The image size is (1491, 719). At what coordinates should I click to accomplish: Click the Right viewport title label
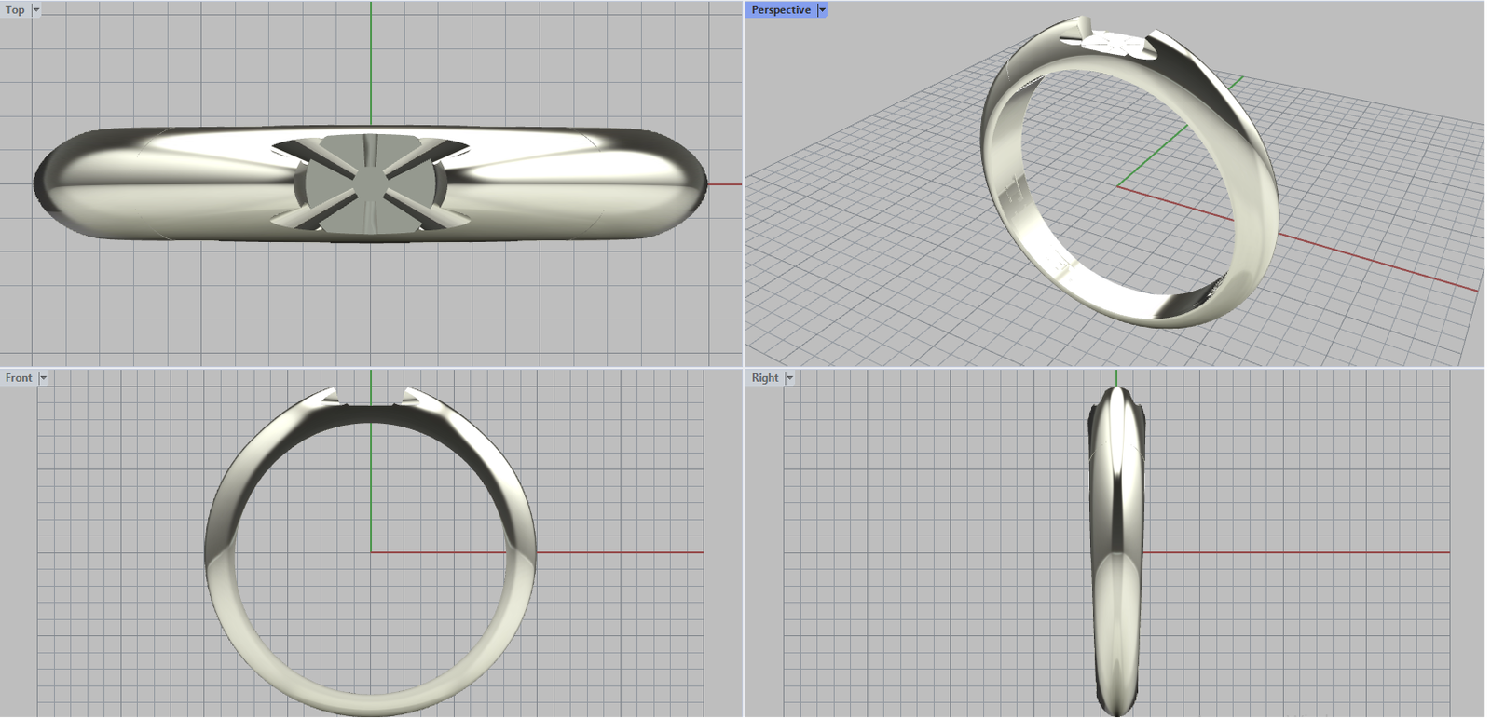click(764, 378)
